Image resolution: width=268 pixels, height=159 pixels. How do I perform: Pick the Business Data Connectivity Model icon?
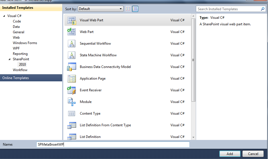tap(72, 67)
